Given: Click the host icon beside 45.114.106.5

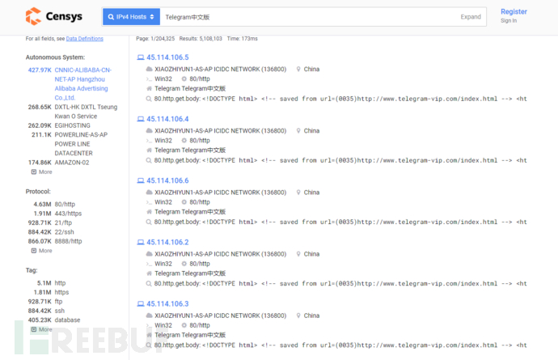Looking at the screenshot, I should click(x=141, y=57).
